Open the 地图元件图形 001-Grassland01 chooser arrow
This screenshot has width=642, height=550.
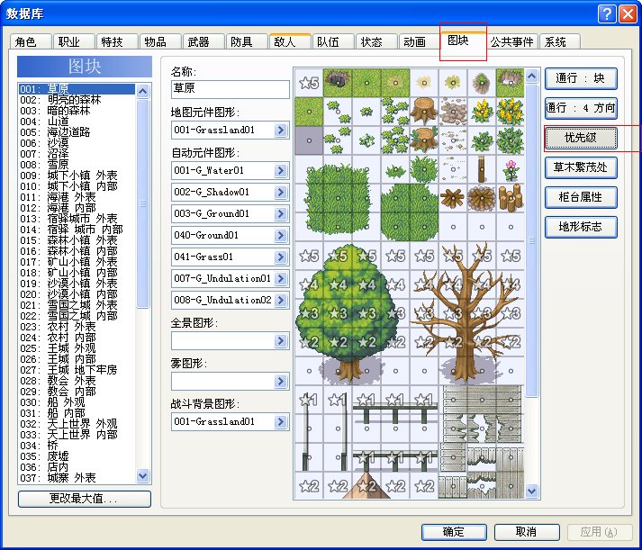tap(280, 131)
